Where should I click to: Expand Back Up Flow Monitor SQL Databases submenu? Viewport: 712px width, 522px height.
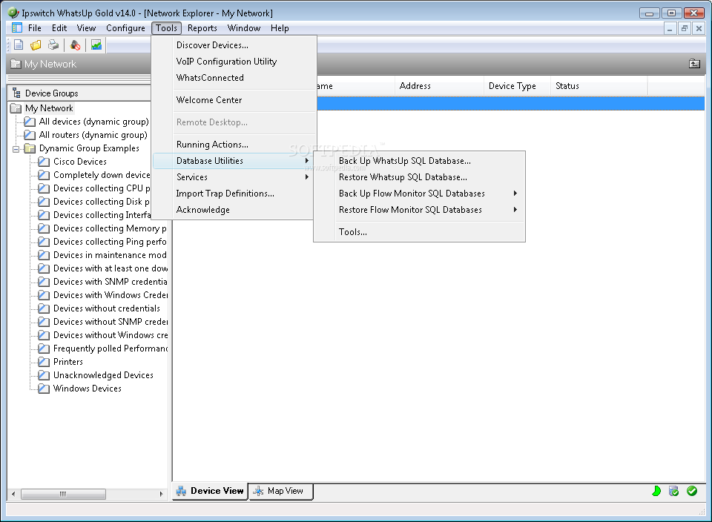click(515, 194)
